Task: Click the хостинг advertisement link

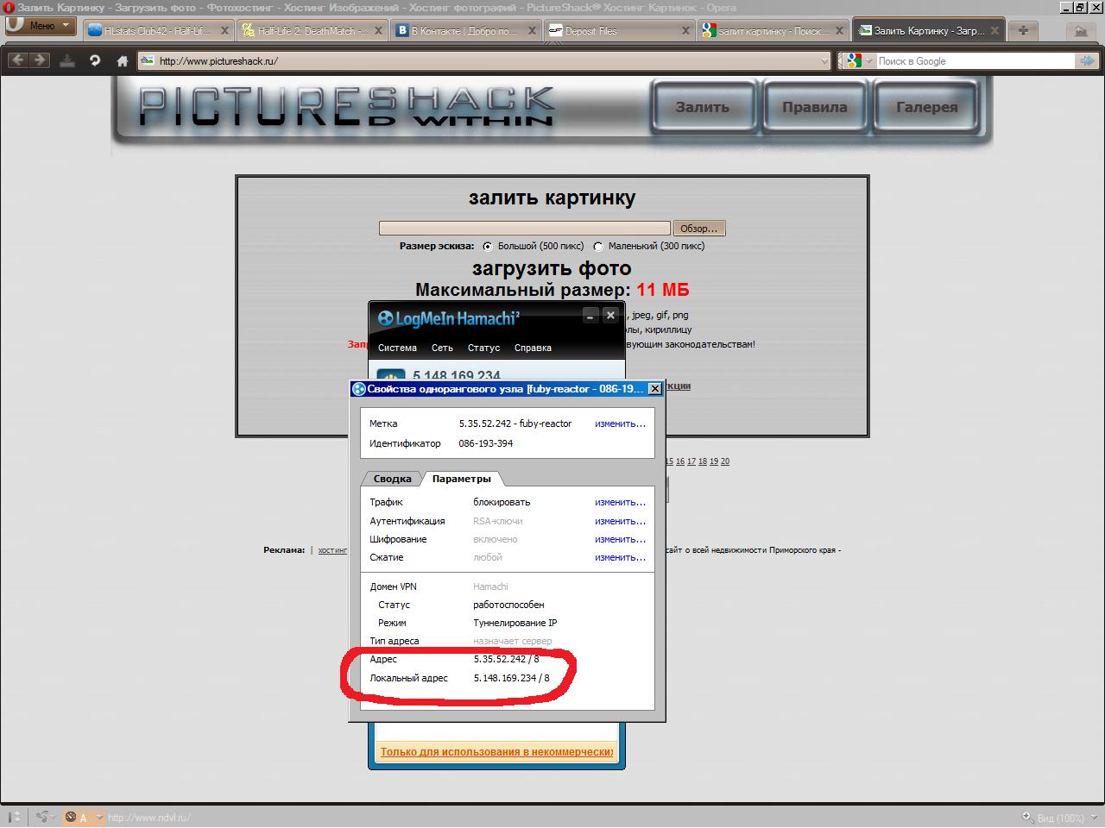Action: point(332,550)
